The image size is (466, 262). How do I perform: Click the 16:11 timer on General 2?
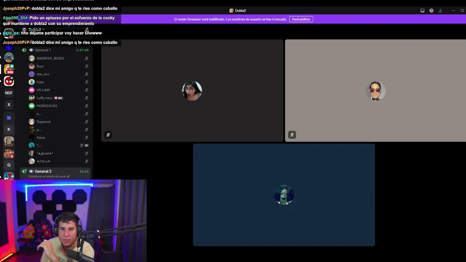(x=84, y=171)
